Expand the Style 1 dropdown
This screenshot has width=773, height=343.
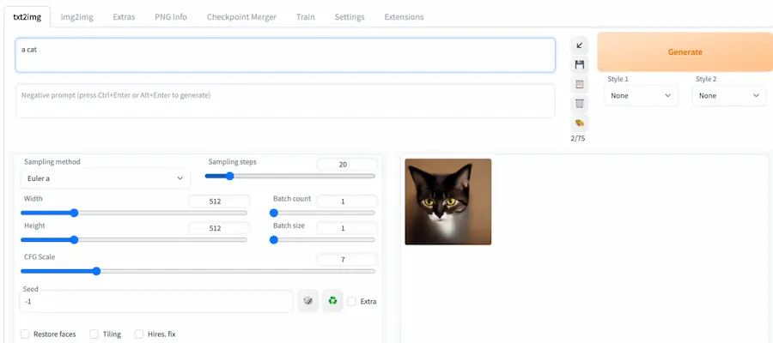pos(642,96)
